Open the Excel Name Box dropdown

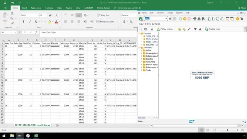[x=15, y=32]
